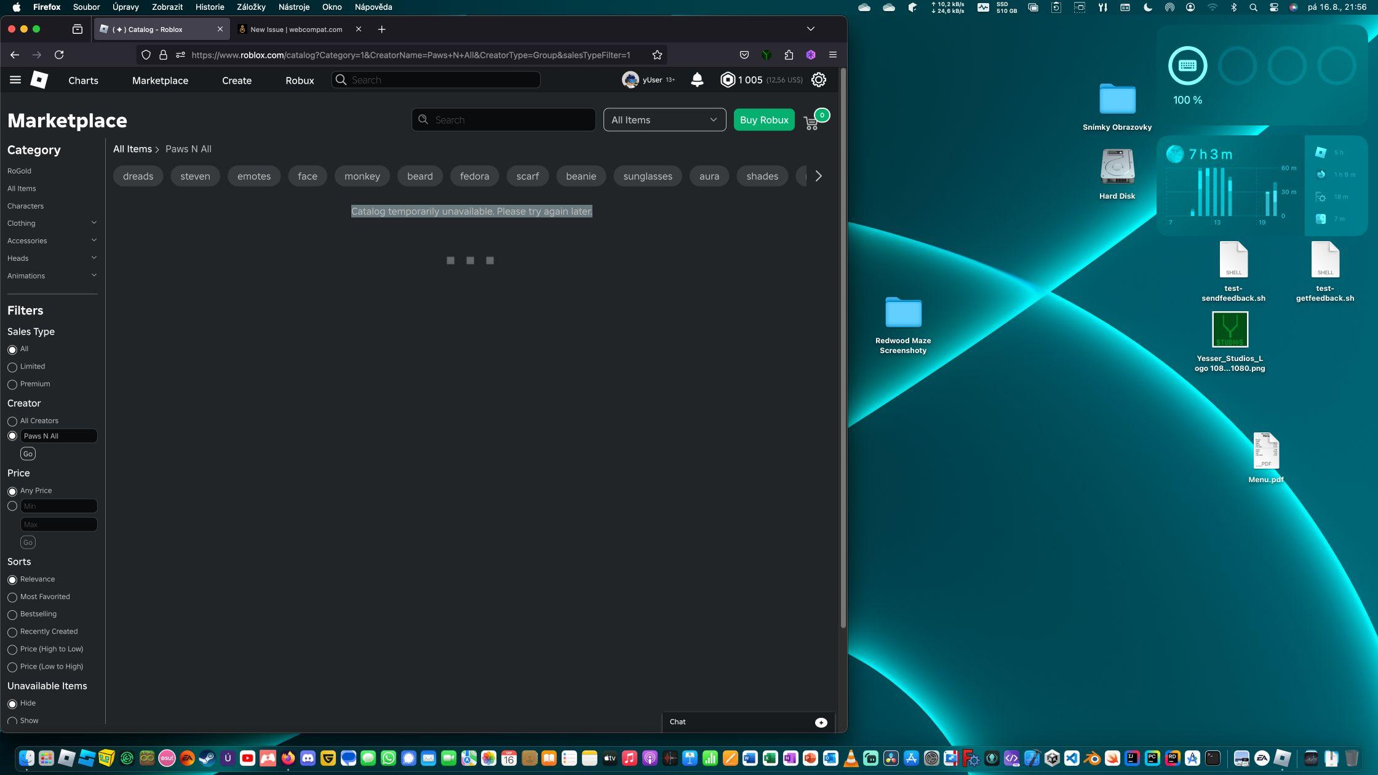The width and height of the screenshot is (1378, 775).
Task: Click the All Items breadcrumb link
Action: 132,149
